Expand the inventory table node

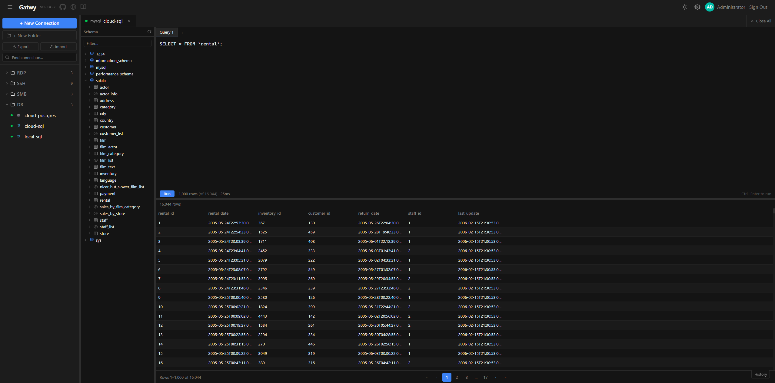(90, 173)
